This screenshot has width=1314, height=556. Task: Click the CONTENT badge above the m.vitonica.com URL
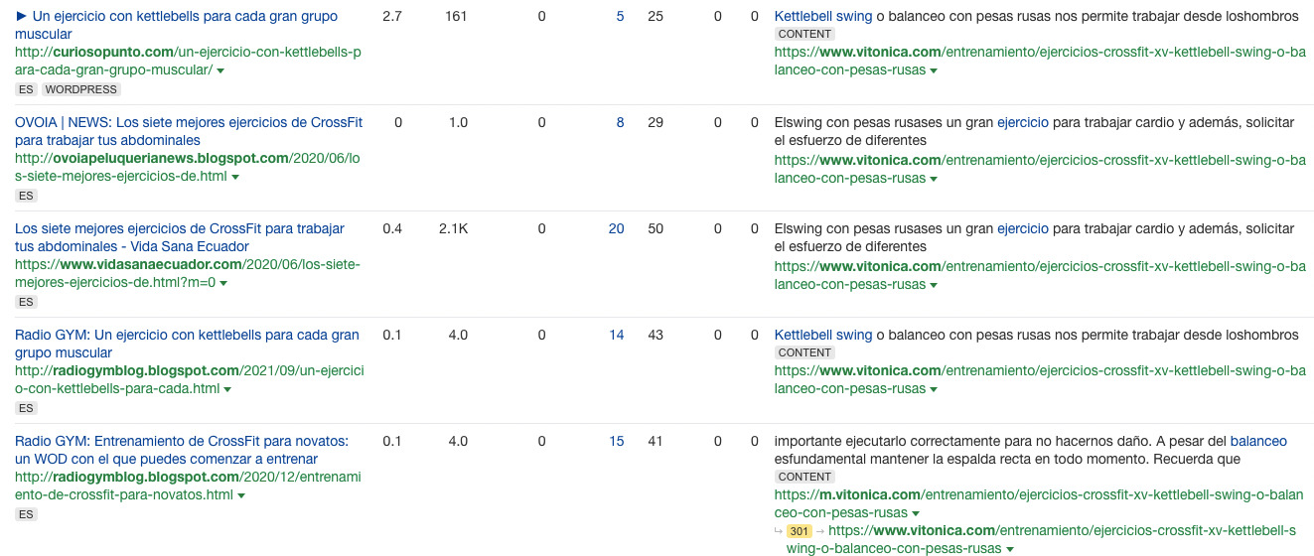pos(804,477)
